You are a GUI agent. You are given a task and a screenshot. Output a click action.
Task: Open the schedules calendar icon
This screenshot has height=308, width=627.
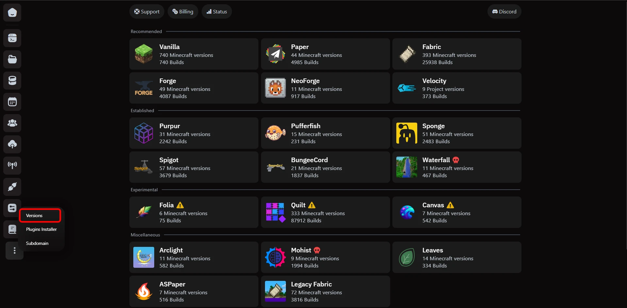click(x=12, y=102)
